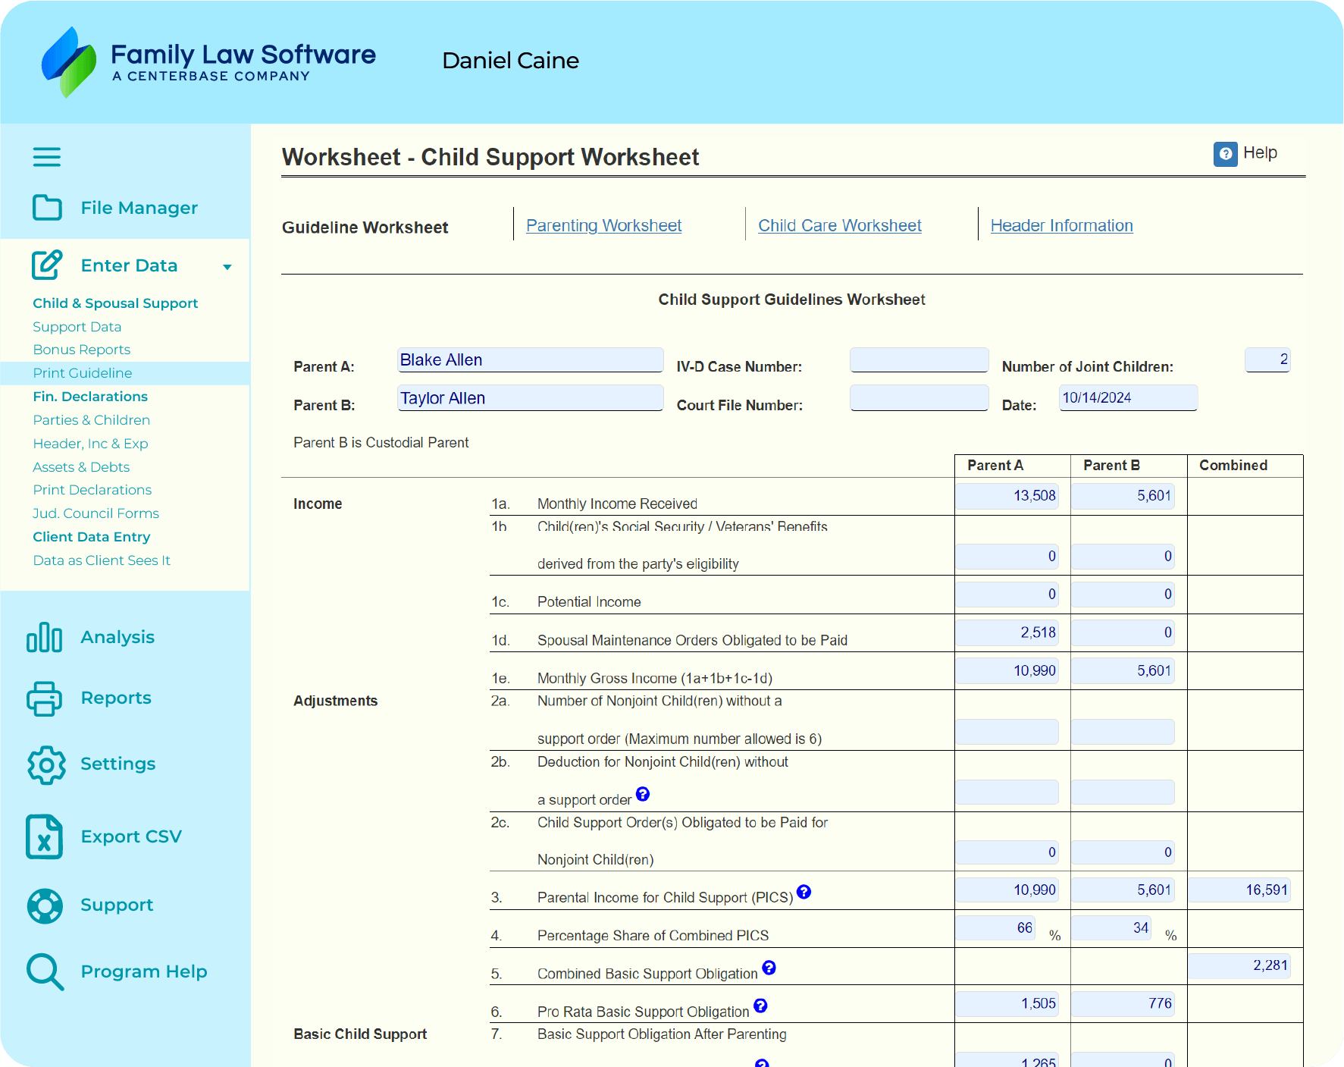Open the Parenting Worksheet tab

click(603, 225)
